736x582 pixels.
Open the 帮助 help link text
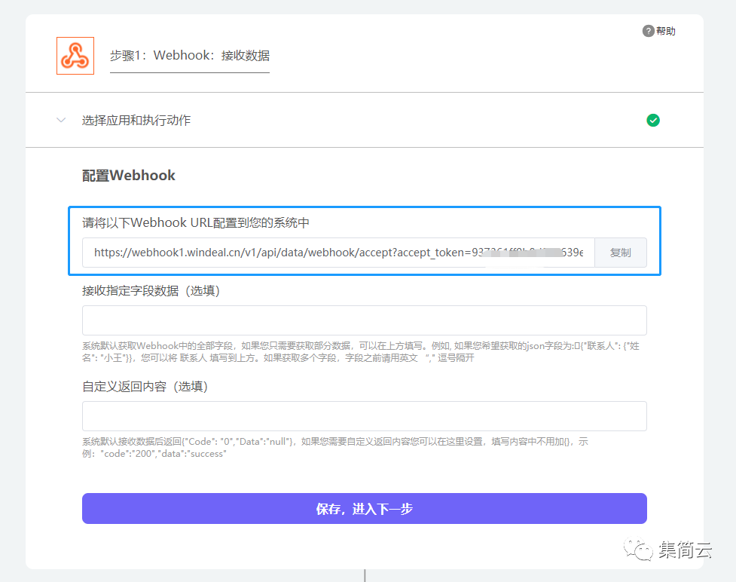coord(666,31)
